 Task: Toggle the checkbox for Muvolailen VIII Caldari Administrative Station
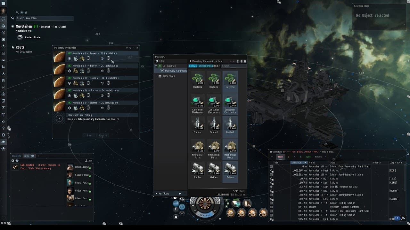pos(271,175)
